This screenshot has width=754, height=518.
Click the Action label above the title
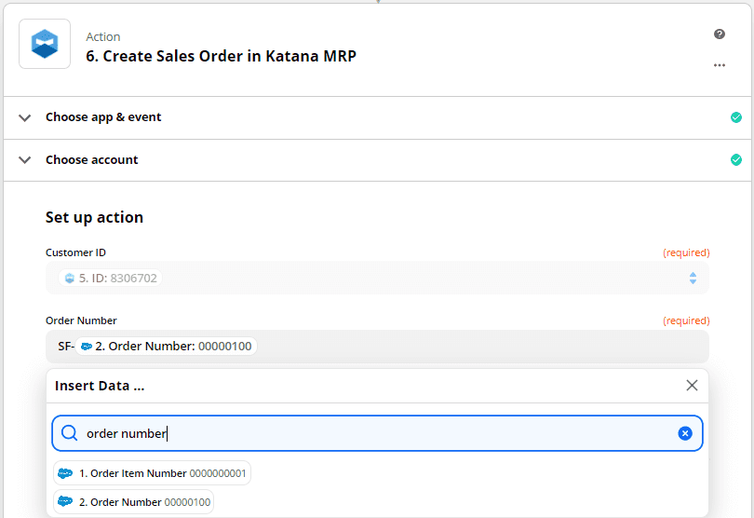point(103,36)
